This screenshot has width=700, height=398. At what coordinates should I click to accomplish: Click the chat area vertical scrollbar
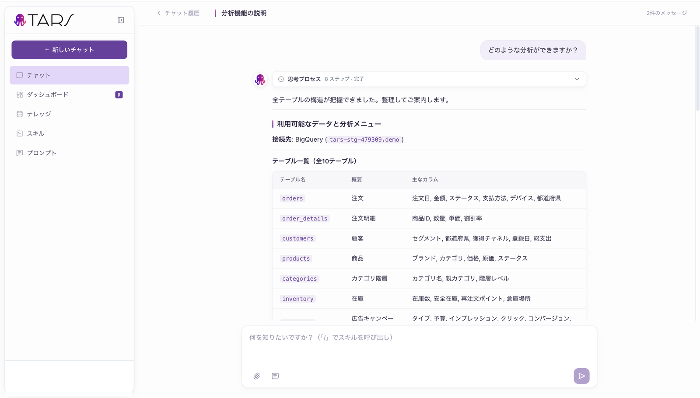click(x=697, y=69)
